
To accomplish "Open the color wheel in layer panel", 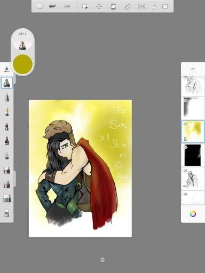I will click(x=193, y=214).
